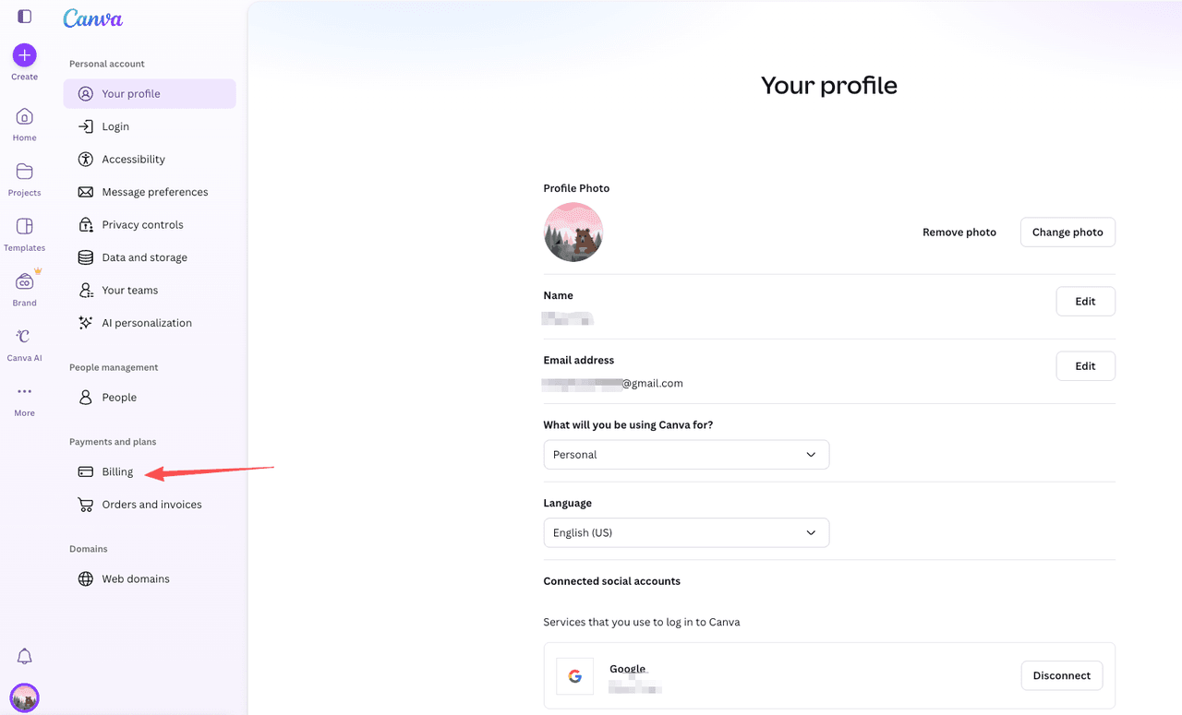Edit the Email address field
The width and height of the screenshot is (1182, 715).
[x=1085, y=365]
